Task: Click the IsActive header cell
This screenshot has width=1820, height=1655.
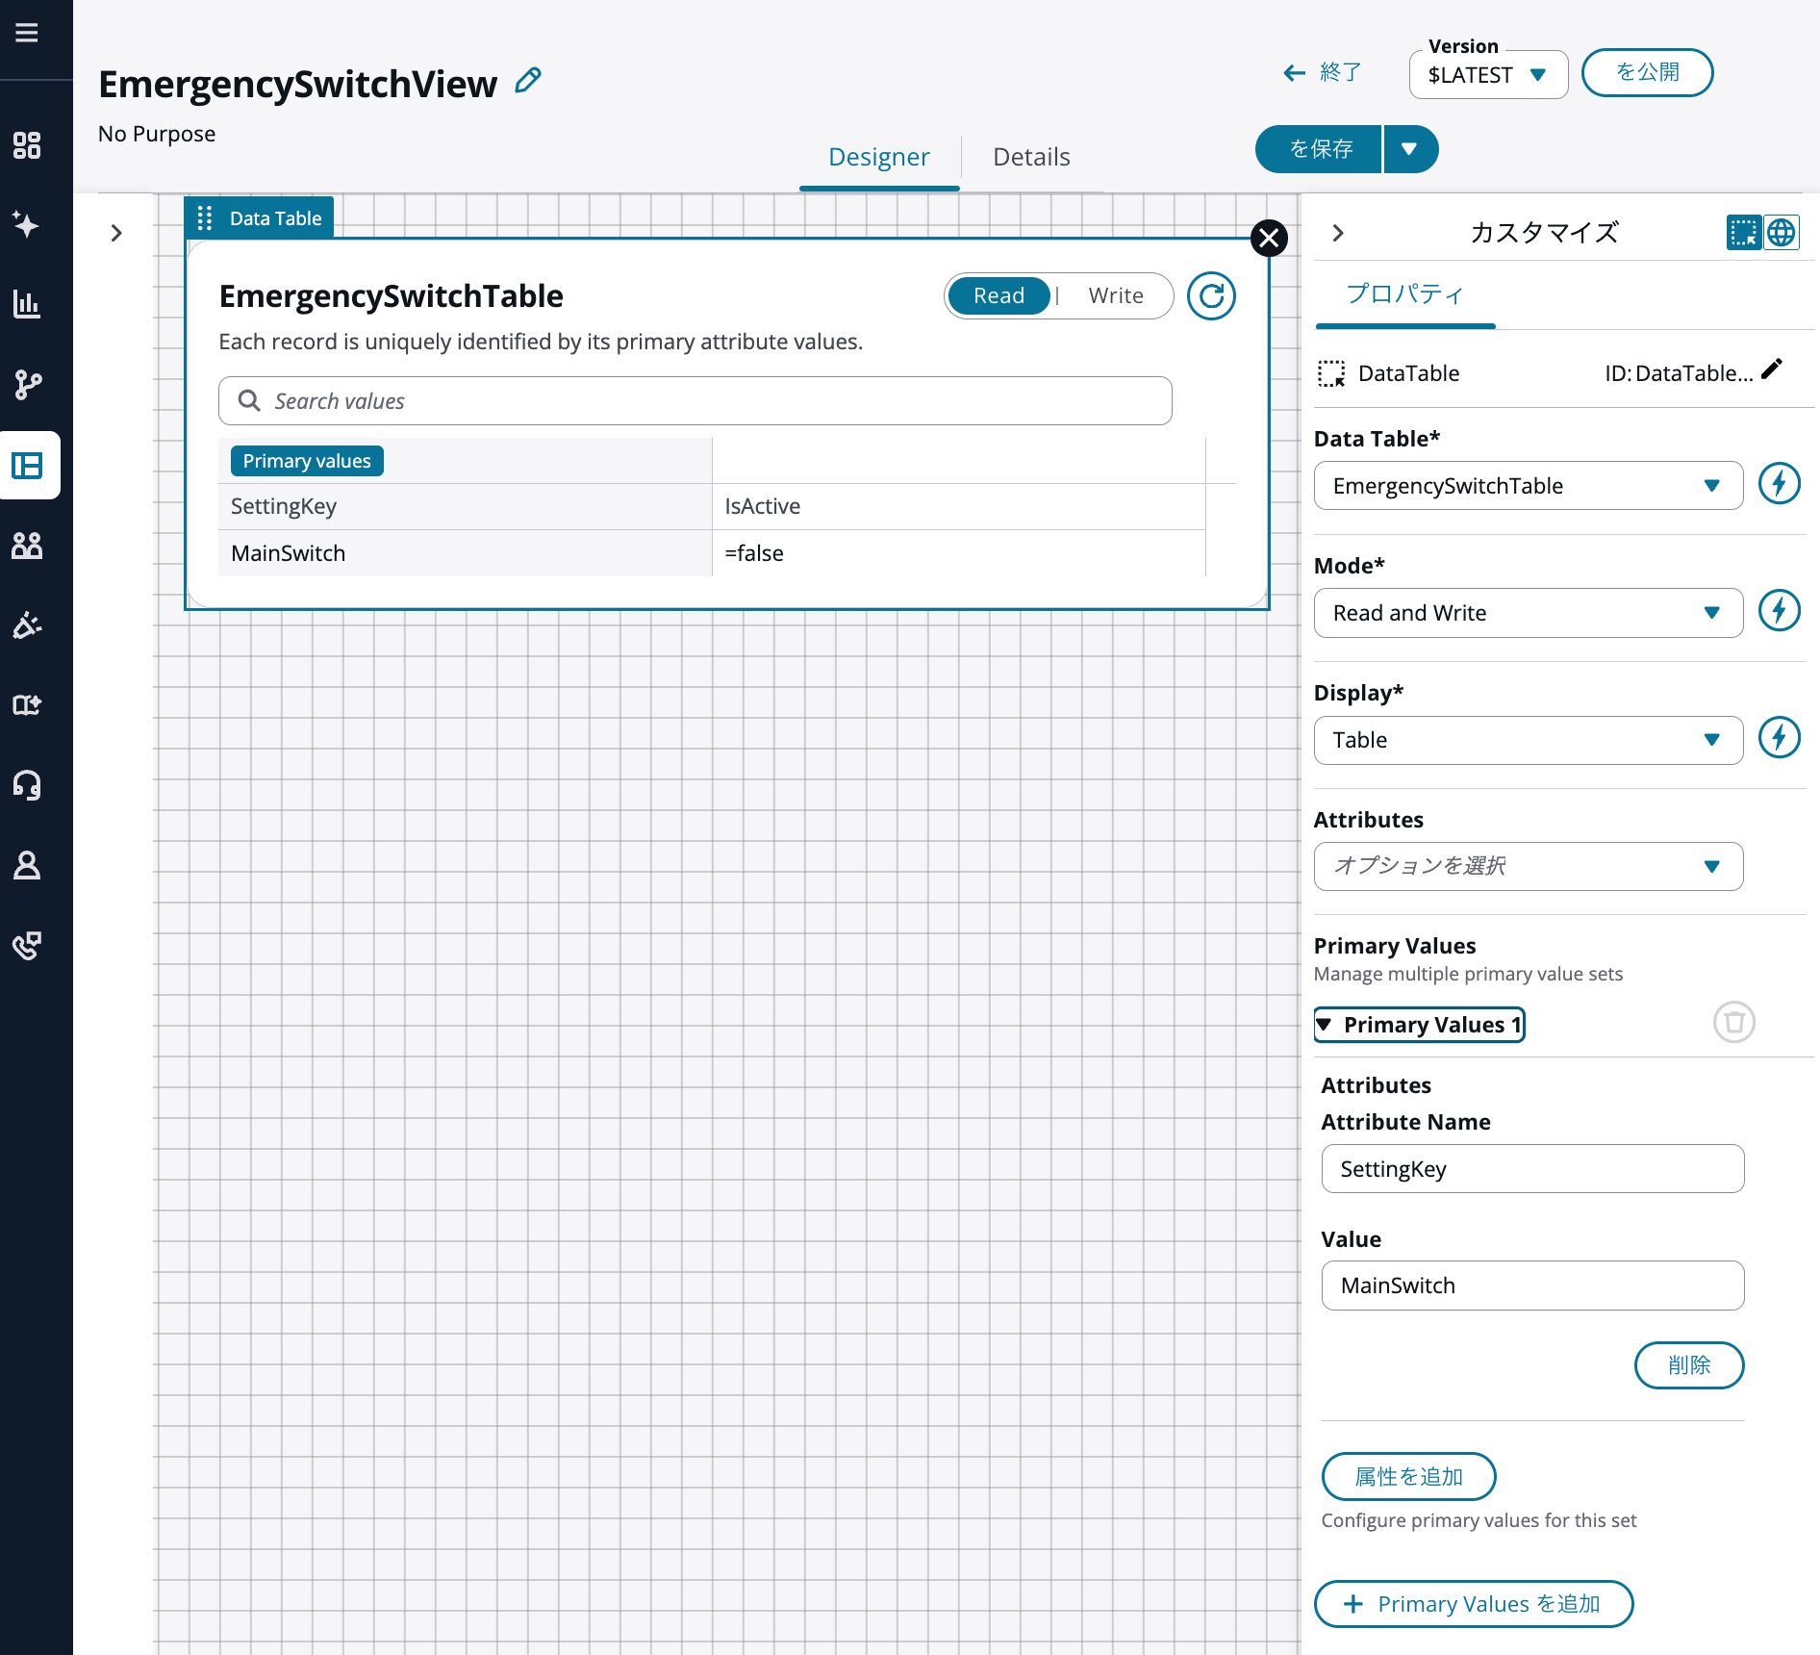Action: pos(958,506)
